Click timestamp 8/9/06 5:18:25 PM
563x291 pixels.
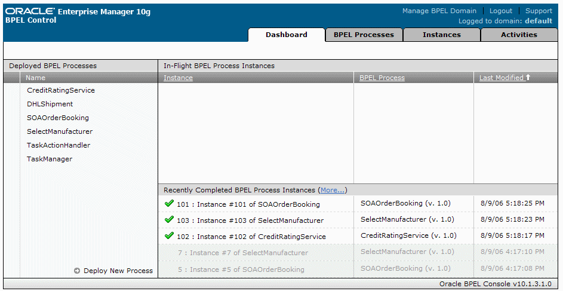tap(512, 203)
